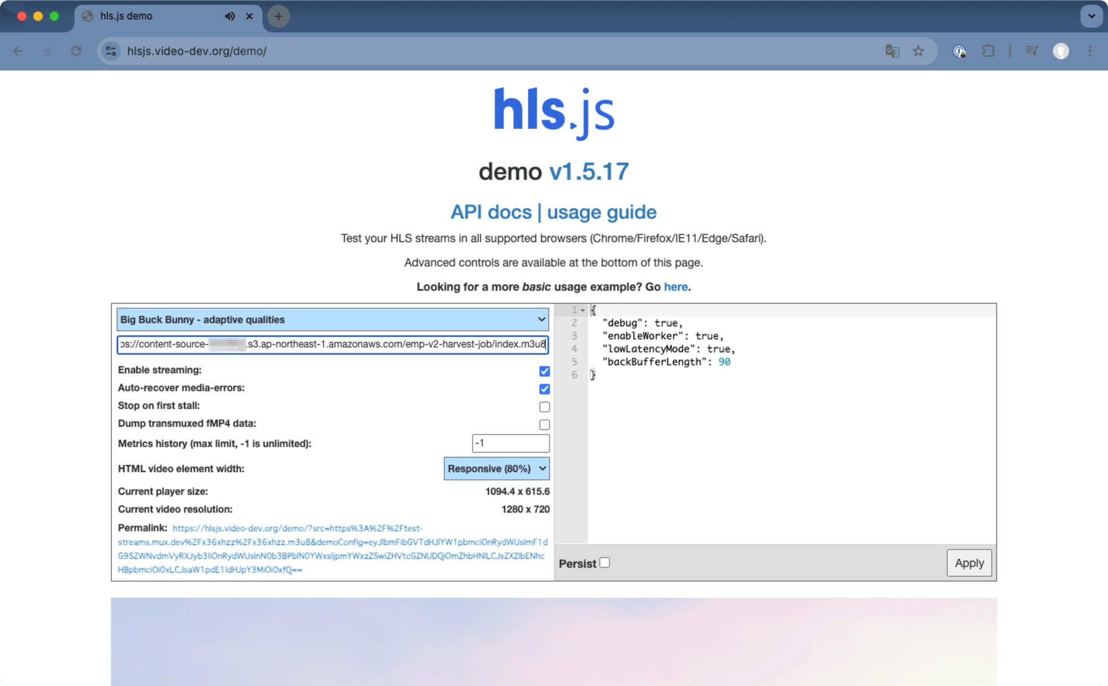Screen dimensions: 1108x686
Task: Open the media control playlist icon
Action: (1032, 51)
